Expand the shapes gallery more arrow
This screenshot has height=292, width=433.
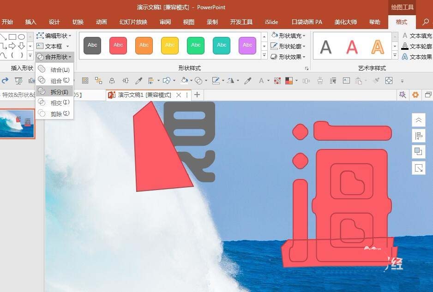(x=30, y=55)
